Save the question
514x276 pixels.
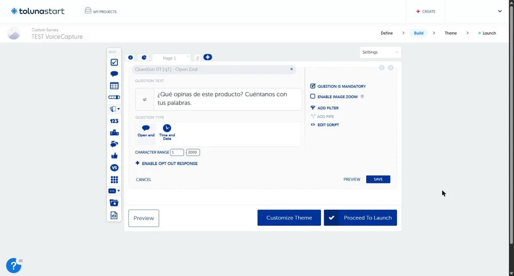click(x=378, y=179)
